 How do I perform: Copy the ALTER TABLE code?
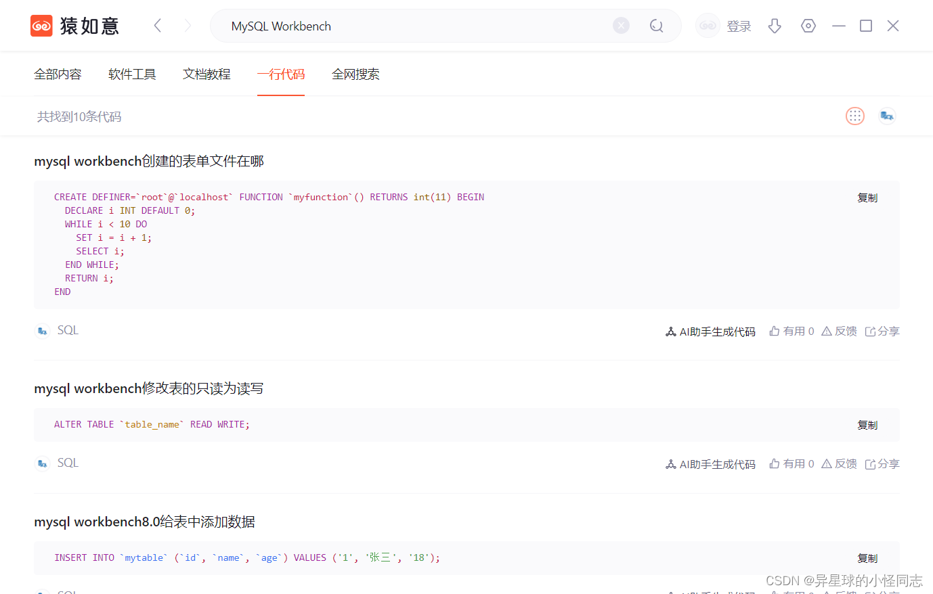[867, 425]
